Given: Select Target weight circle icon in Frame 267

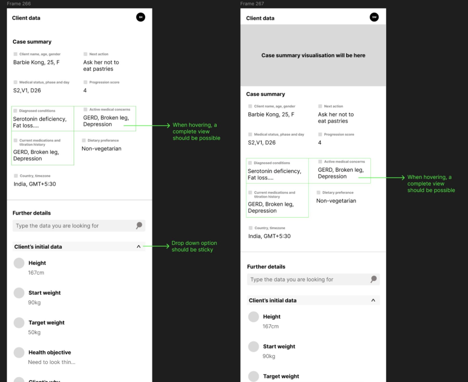Looking at the screenshot, I should pos(253,376).
